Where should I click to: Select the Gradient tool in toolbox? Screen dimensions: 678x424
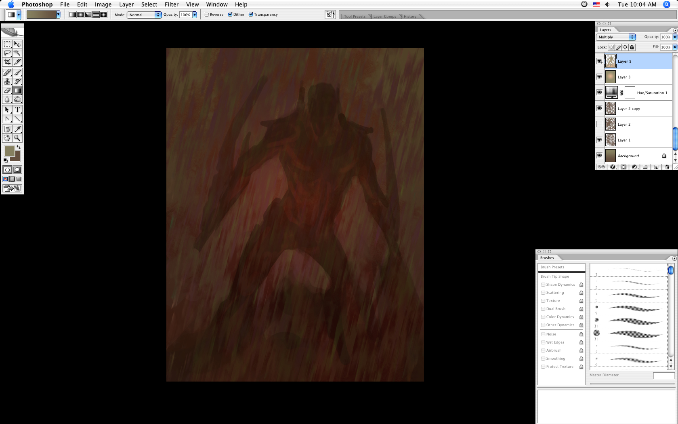[x=17, y=90]
